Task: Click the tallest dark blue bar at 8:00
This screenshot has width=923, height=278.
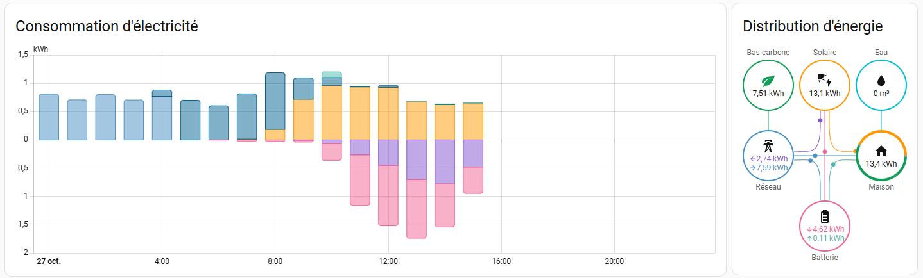Action: coord(275,101)
